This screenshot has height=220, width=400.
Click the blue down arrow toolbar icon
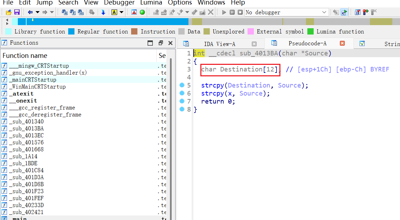pyautogui.click(x=103, y=12)
